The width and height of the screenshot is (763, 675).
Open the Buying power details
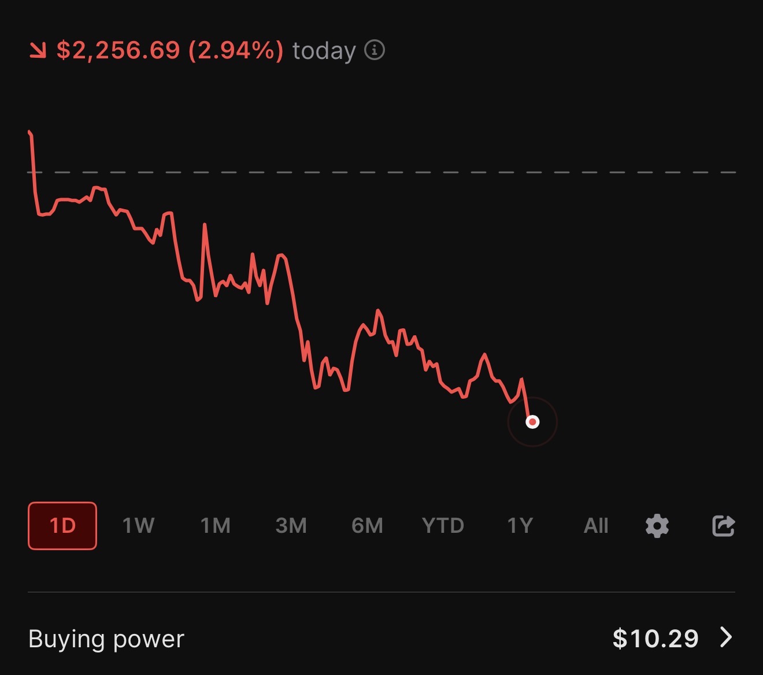pos(106,639)
